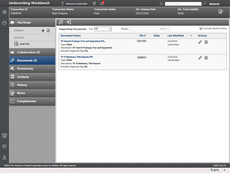
Task: Open the bookmark icon in header
Action: click(94, 4)
